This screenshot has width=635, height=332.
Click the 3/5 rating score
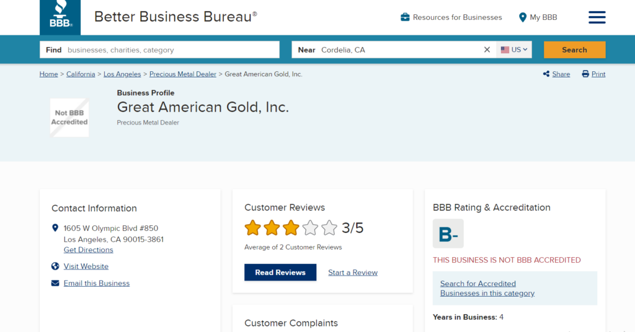[352, 228]
